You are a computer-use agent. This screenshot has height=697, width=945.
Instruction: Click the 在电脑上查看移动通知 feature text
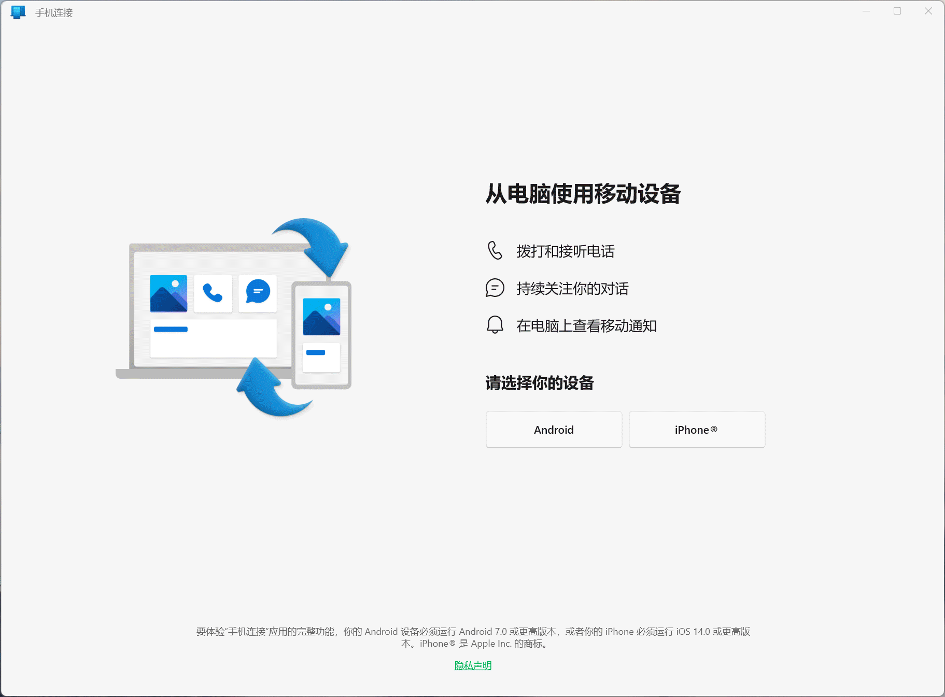click(586, 326)
